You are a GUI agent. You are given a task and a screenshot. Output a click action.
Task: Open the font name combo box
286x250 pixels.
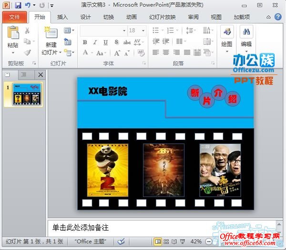click(102, 31)
